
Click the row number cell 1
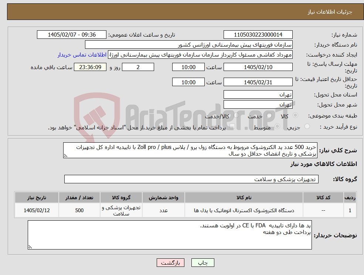click(350, 210)
